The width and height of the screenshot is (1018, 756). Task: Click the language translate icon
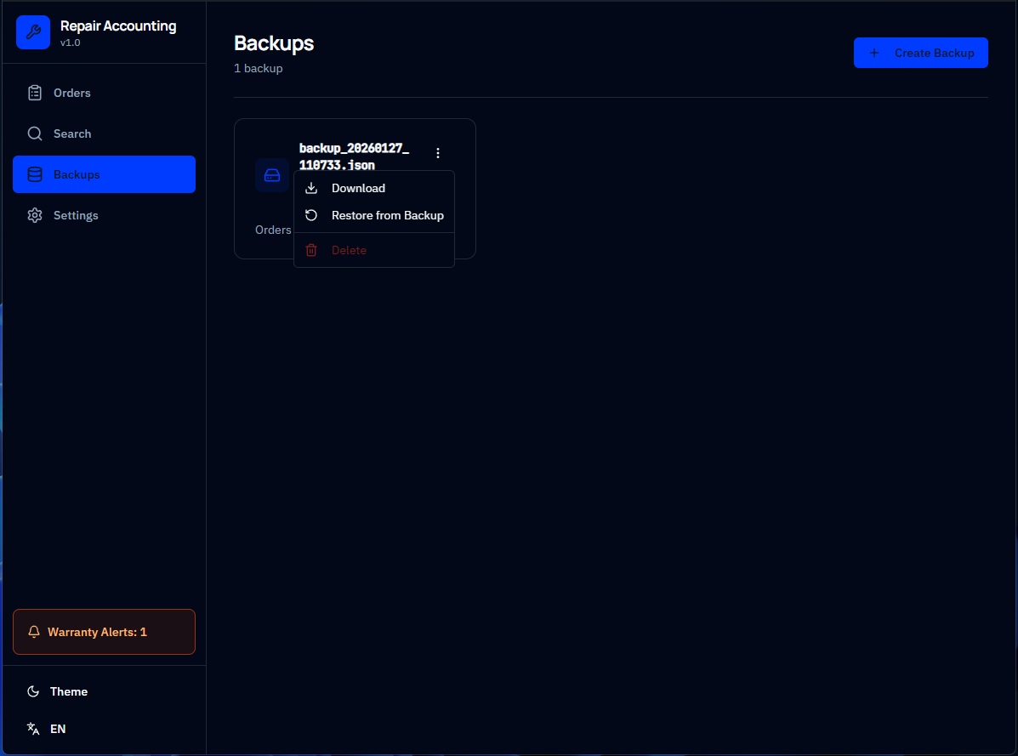click(x=34, y=729)
